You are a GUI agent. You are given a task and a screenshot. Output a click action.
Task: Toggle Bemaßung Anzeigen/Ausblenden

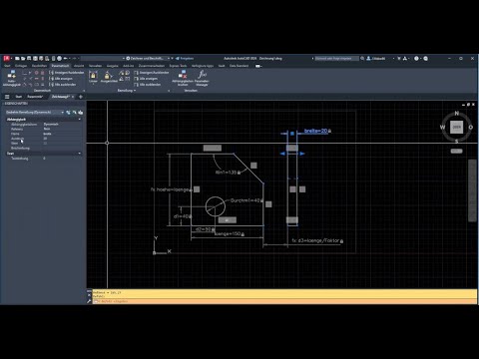pos(151,73)
